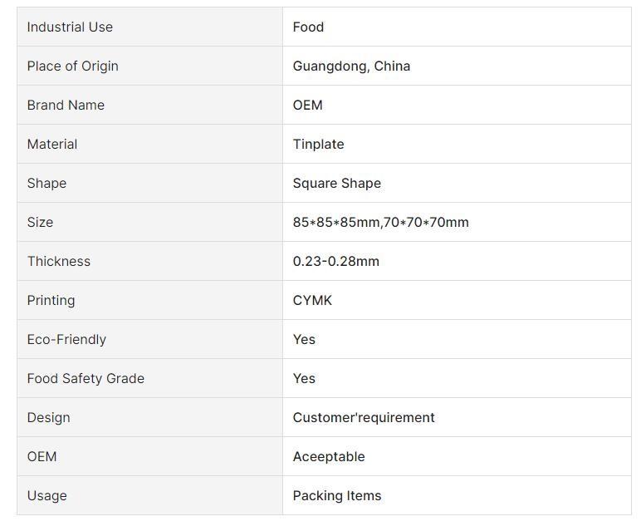Select the Guangdong, China value

pyautogui.click(x=351, y=66)
